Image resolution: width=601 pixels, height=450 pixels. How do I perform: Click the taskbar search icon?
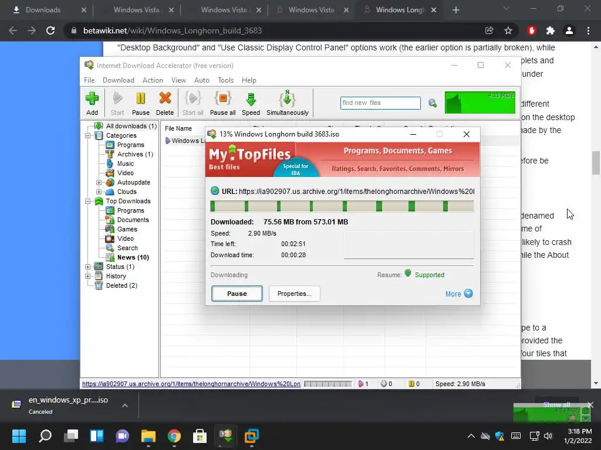(x=45, y=436)
